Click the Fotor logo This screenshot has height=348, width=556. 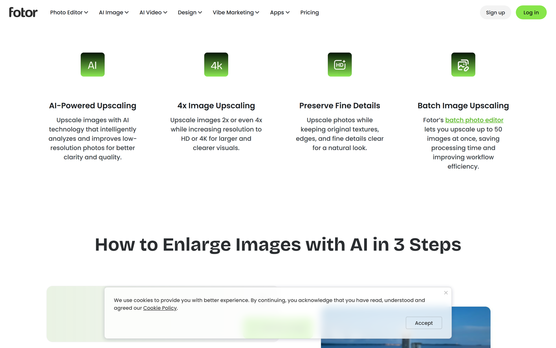pos(23,12)
